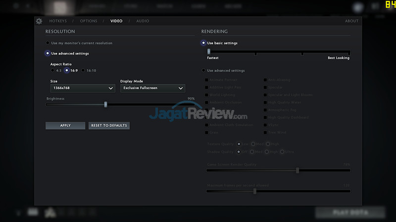Toggle the Specular checkbox

265,87
